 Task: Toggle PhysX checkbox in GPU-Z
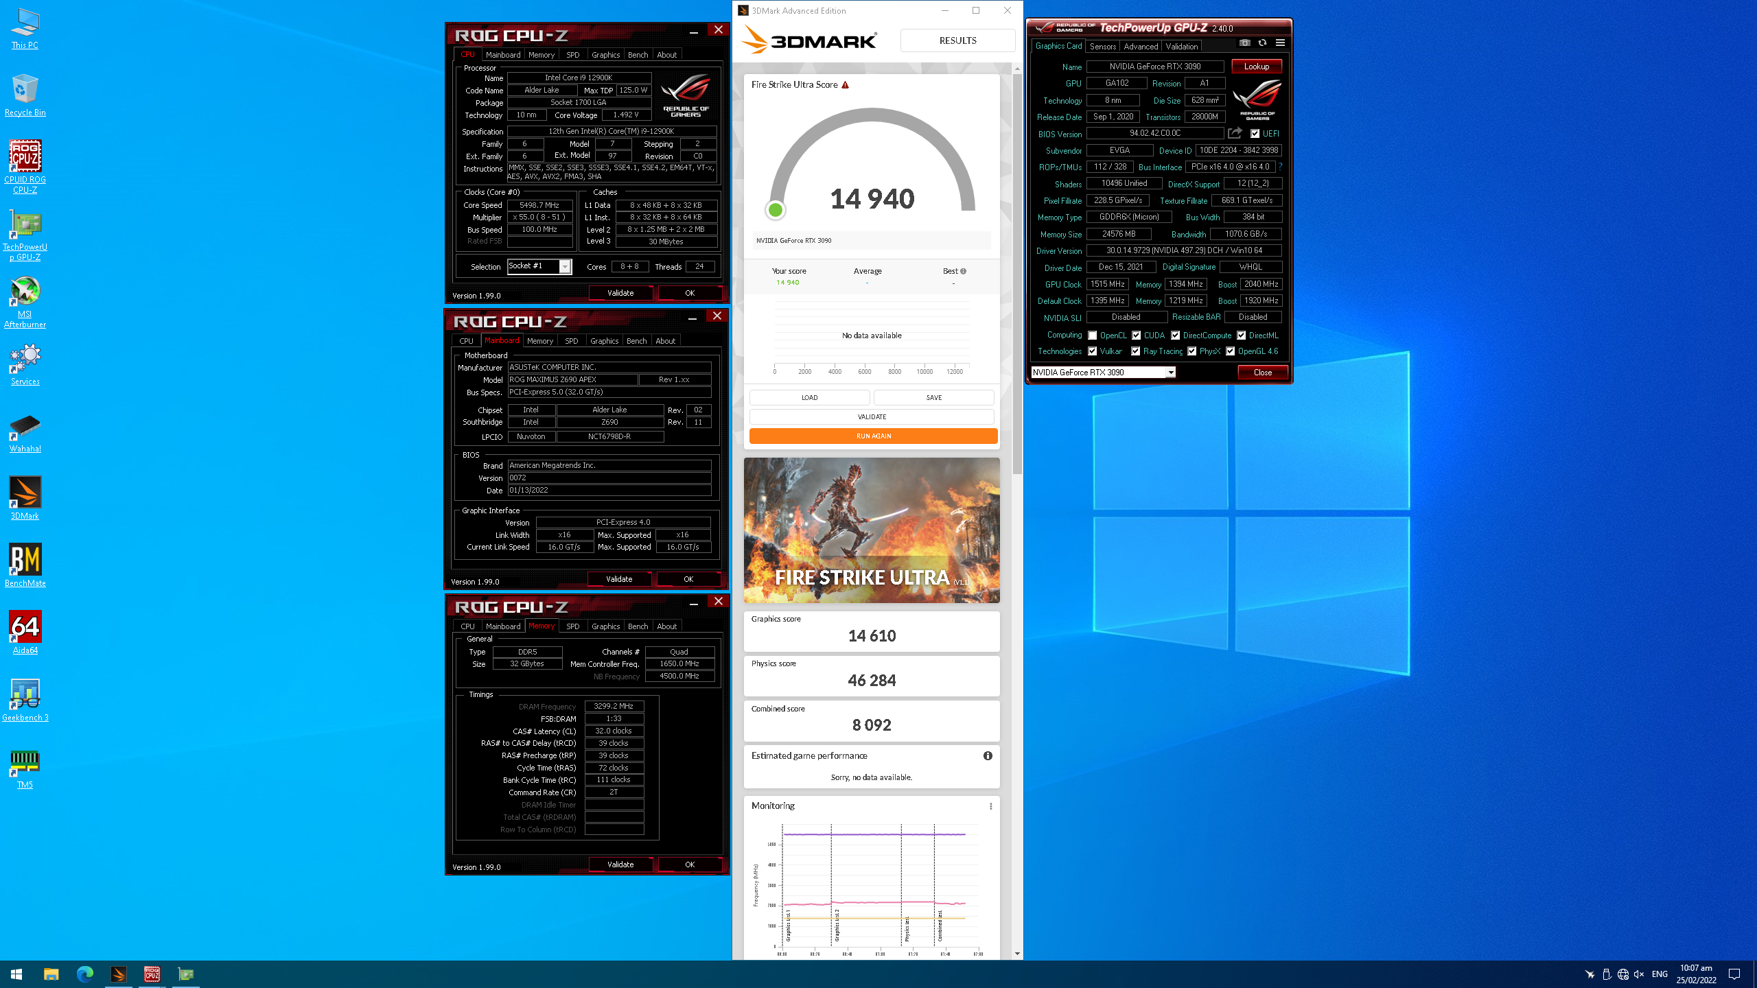[1191, 351]
